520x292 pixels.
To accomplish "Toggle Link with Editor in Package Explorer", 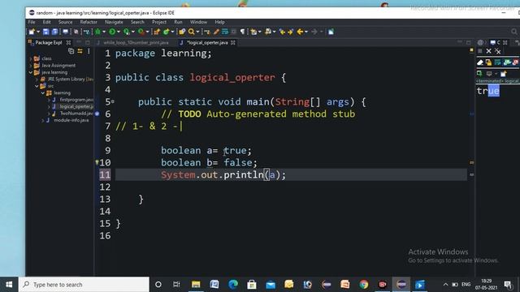I will coord(80,51).
